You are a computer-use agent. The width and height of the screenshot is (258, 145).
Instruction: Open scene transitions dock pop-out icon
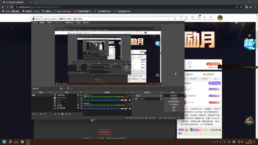tap(161, 92)
